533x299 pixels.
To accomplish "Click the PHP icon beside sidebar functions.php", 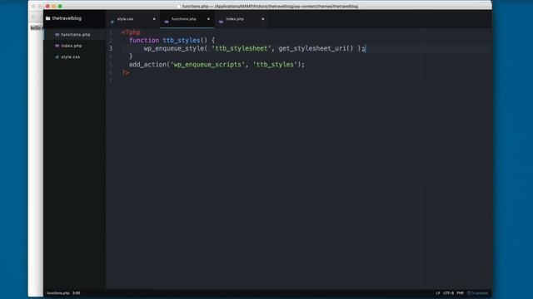I will click(57, 35).
